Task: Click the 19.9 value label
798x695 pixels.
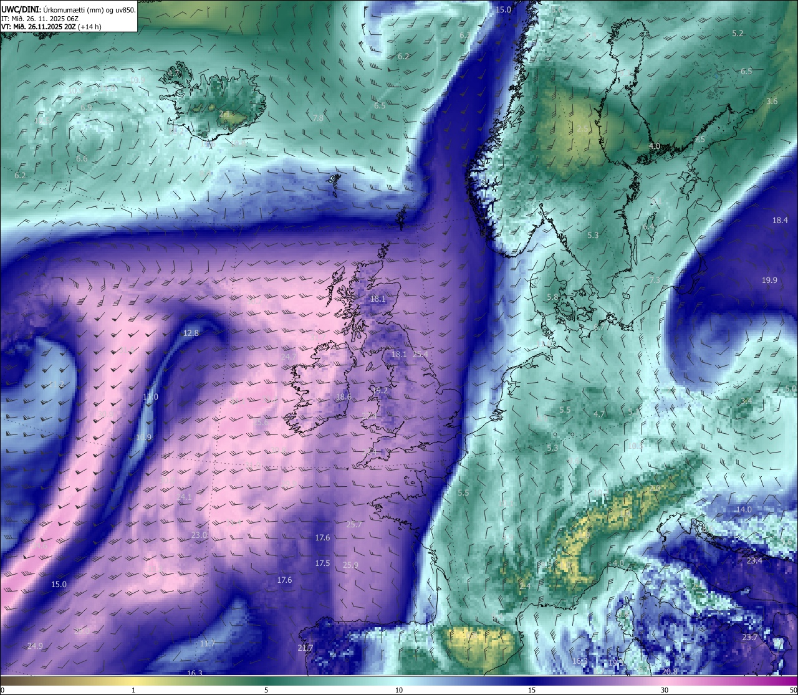Action: pos(769,280)
